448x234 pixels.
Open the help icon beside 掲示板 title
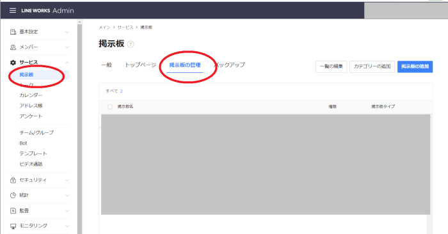point(131,44)
